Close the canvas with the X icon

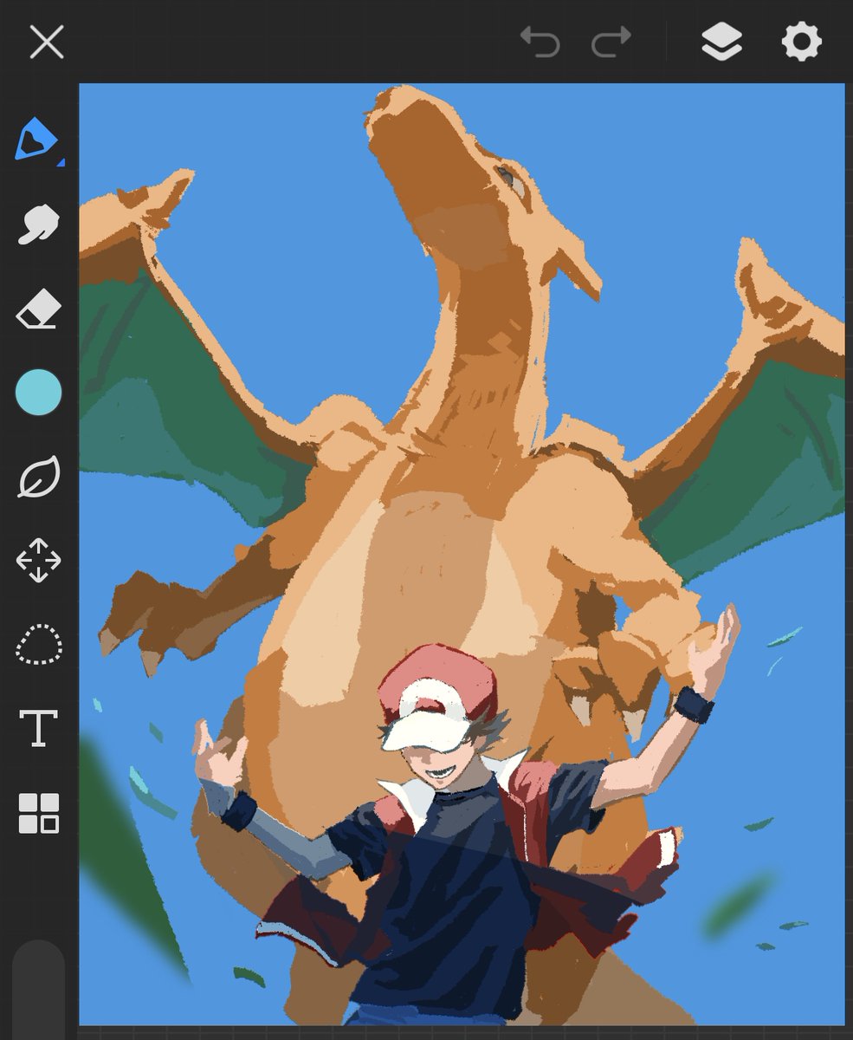click(x=47, y=42)
